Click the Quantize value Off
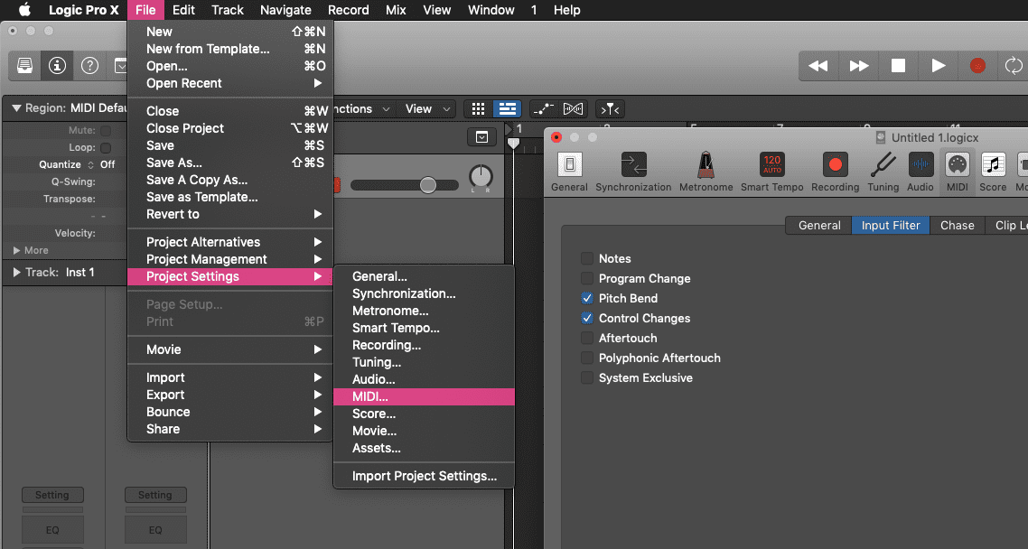1028x549 pixels. point(107,164)
